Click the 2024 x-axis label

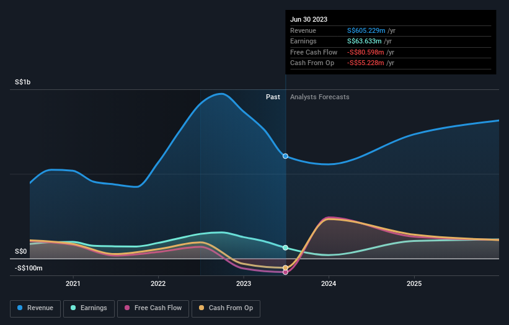click(329, 283)
